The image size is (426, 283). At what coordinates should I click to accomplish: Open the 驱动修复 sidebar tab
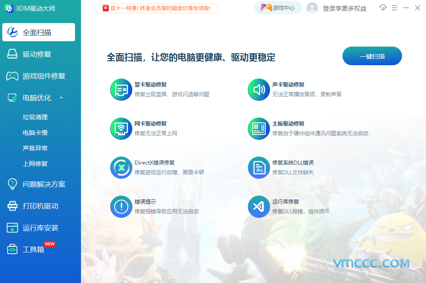coord(37,54)
